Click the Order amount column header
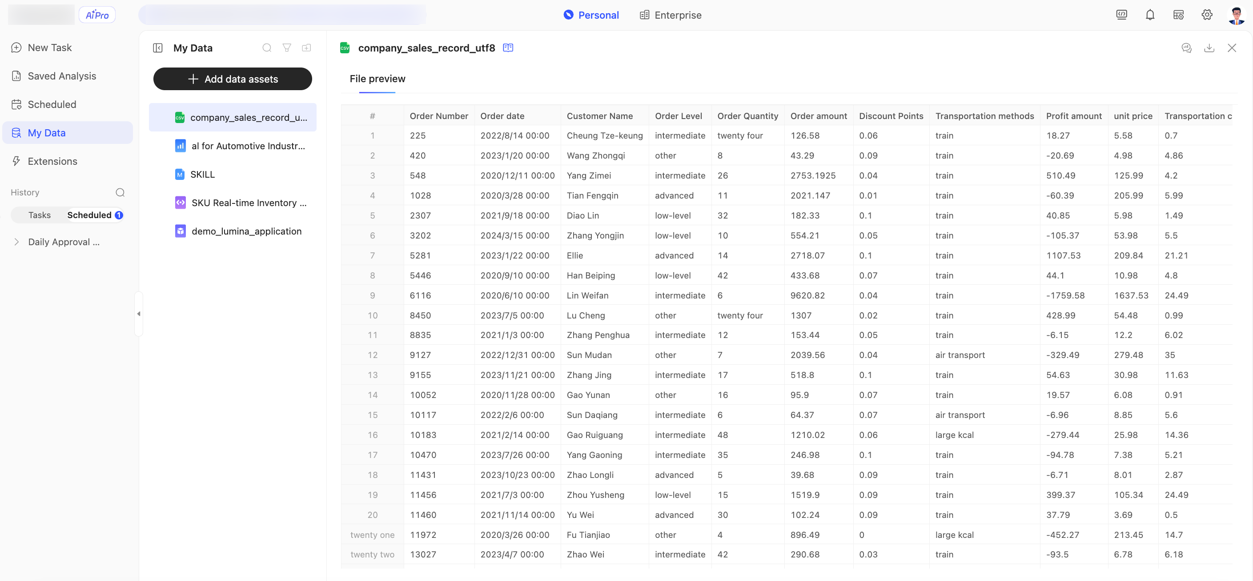The width and height of the screenshot is (1253, 581). (x=818, y=116)
